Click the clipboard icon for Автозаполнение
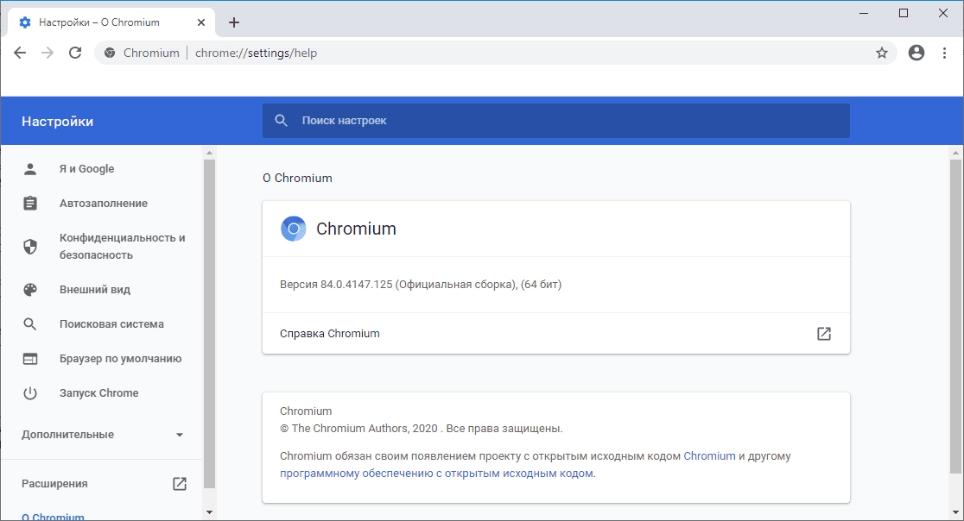This screenshot has width=964, height=521. pyautogui.click(x=30, y=203)
